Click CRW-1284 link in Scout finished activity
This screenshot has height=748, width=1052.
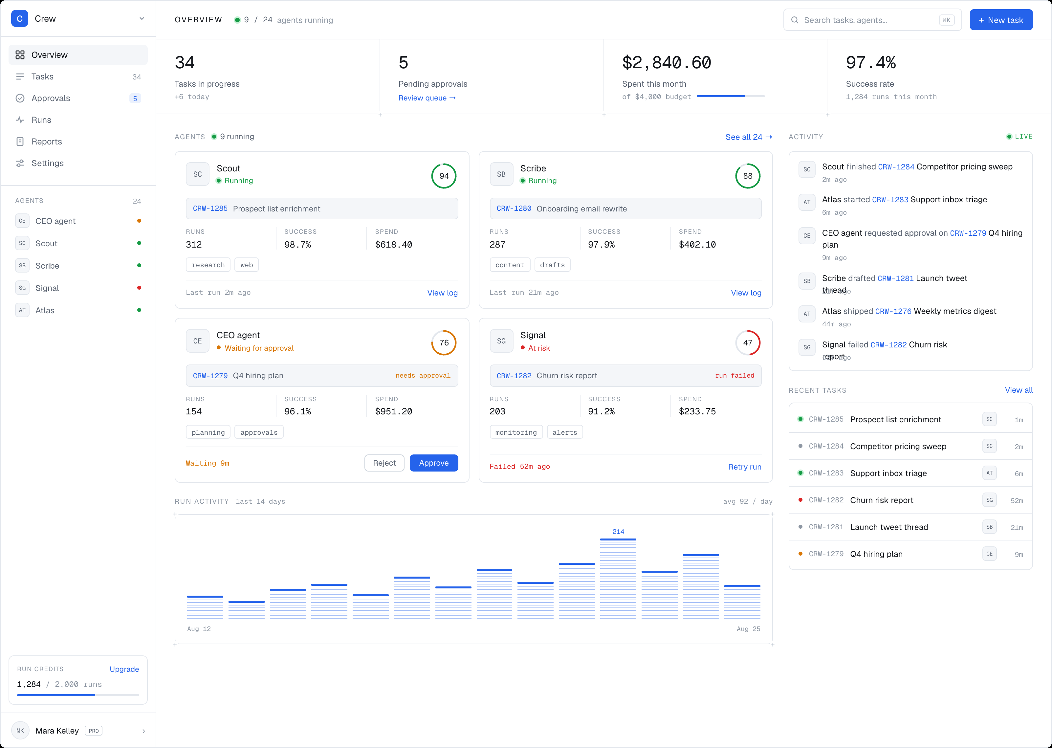(896, 167)
